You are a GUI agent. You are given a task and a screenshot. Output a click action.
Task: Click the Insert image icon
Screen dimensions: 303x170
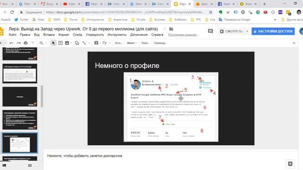click(67, 43)
